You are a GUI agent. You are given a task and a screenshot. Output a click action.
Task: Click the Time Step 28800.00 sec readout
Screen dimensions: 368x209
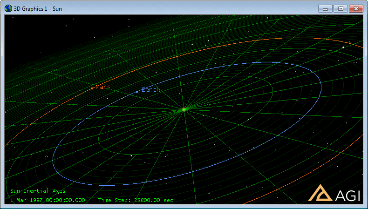tap(136, 200)
